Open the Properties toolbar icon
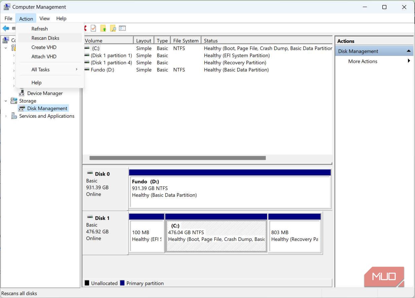This screenshot has height=298, width=415. coord(93,28)
